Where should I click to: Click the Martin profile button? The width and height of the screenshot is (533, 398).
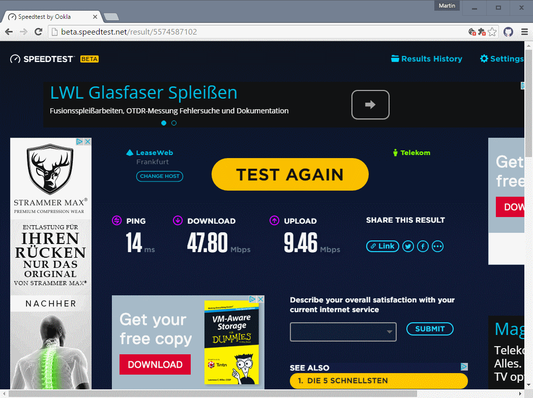coord(447,6)
